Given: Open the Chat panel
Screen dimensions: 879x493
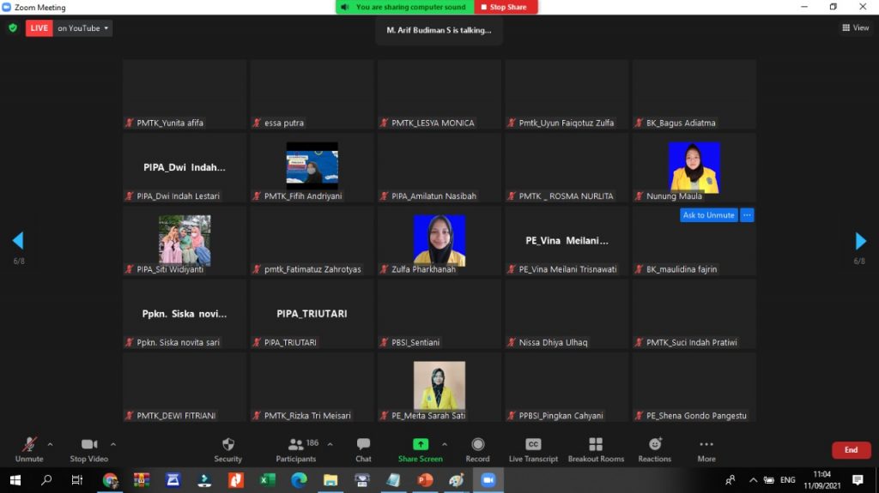Looking at the screenshot, I should (363, 445).
